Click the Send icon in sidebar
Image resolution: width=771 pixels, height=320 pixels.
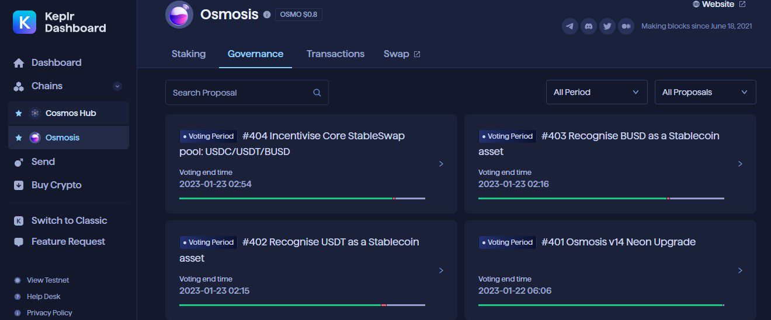click(x=19, y=162)
